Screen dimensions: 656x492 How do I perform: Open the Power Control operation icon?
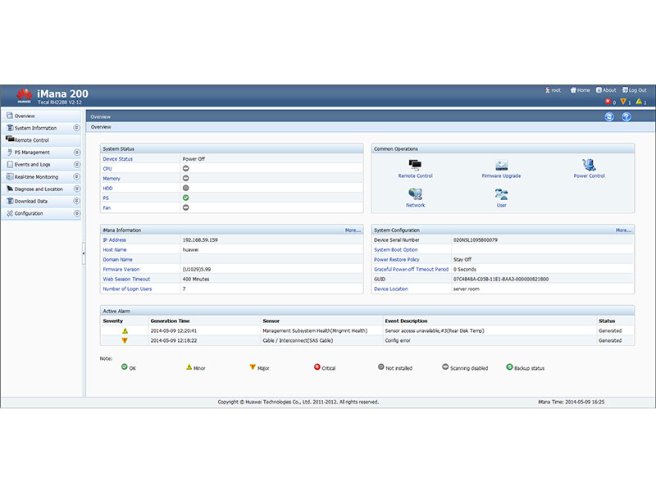coord(589,165)
